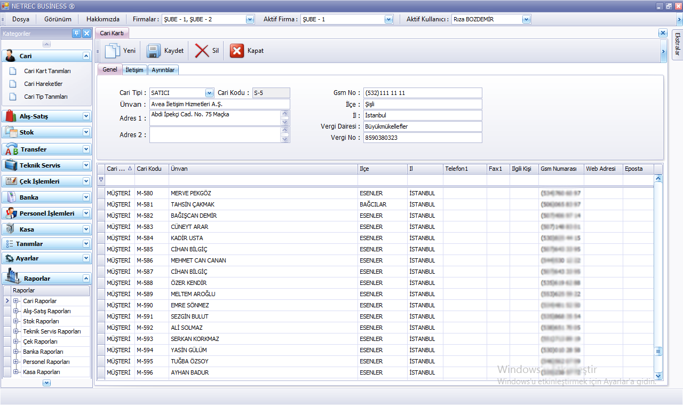Click the grid vertical scrollbar thumb
This screenshot has height=405, width=683.
658,352
